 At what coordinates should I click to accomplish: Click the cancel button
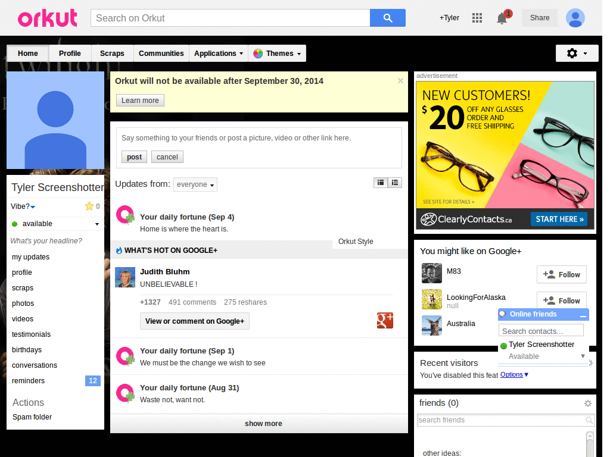(167, 157)
